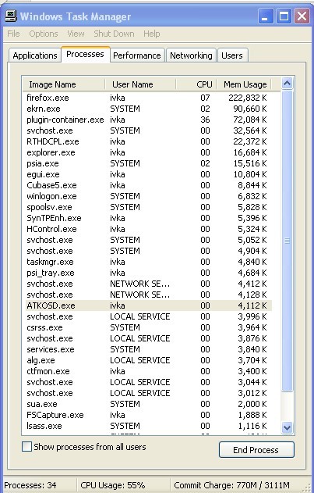Enable Show processes from all users
The image size is (314, 493).
pyautogui.click(x=27, y=447)
